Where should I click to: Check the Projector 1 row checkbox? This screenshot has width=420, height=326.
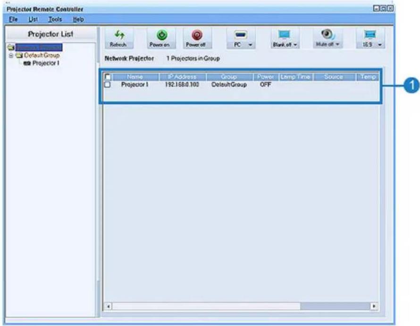pyautogui.click(x=108, y=85)
